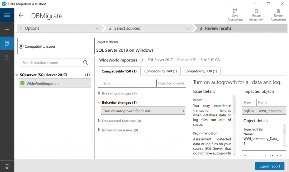Click the Export report button

point(270,166)
